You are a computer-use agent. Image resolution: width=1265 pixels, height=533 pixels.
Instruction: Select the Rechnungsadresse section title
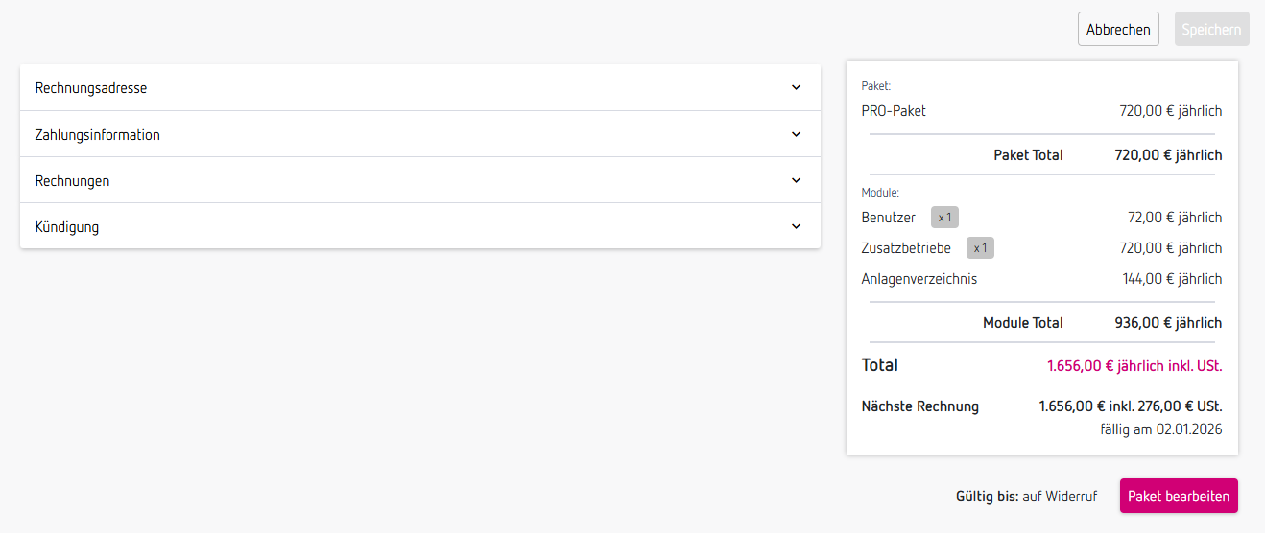91,88
